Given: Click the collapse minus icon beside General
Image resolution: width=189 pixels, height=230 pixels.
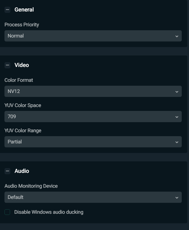Looking at the screenshot, I should [x=7, y=9].
